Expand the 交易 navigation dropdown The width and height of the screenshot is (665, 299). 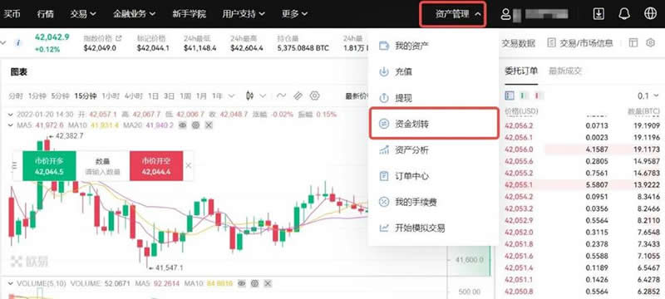point(83,14)
